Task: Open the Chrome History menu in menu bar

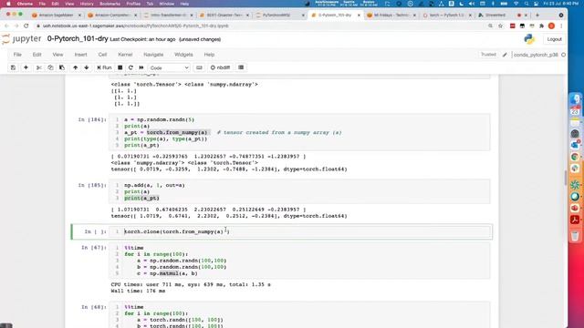Action: pyautogui.click(x=87, y=4)
